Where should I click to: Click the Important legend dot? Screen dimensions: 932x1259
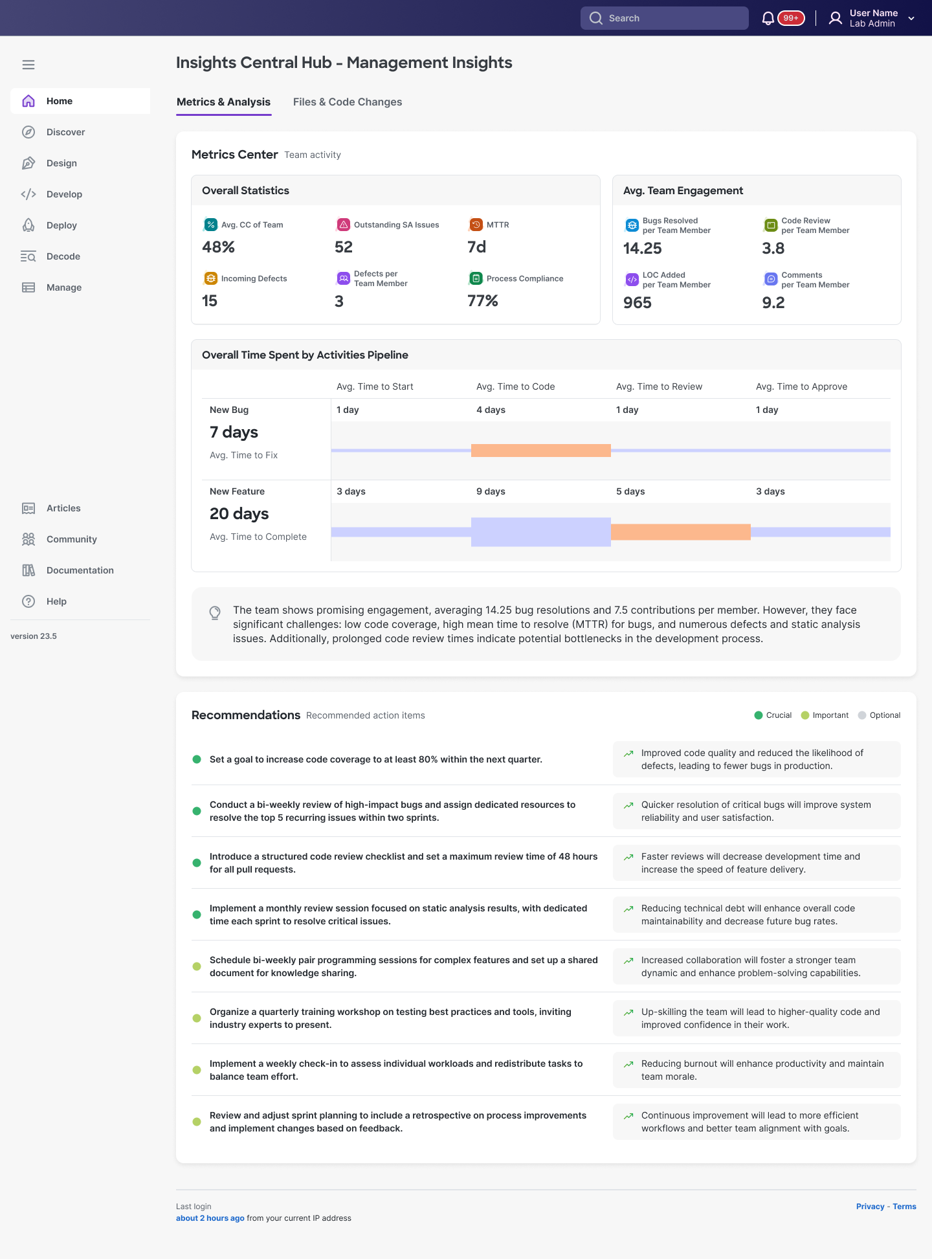(x=805, y=715)
